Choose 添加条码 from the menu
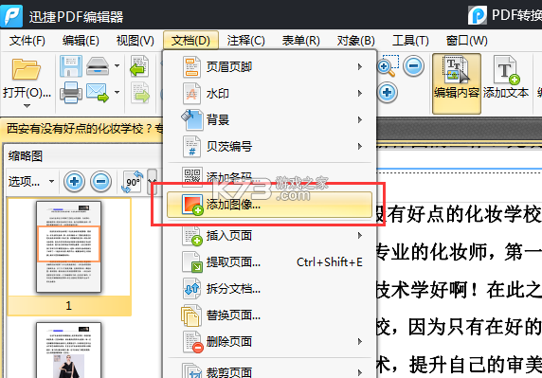 tap(270, 177)
